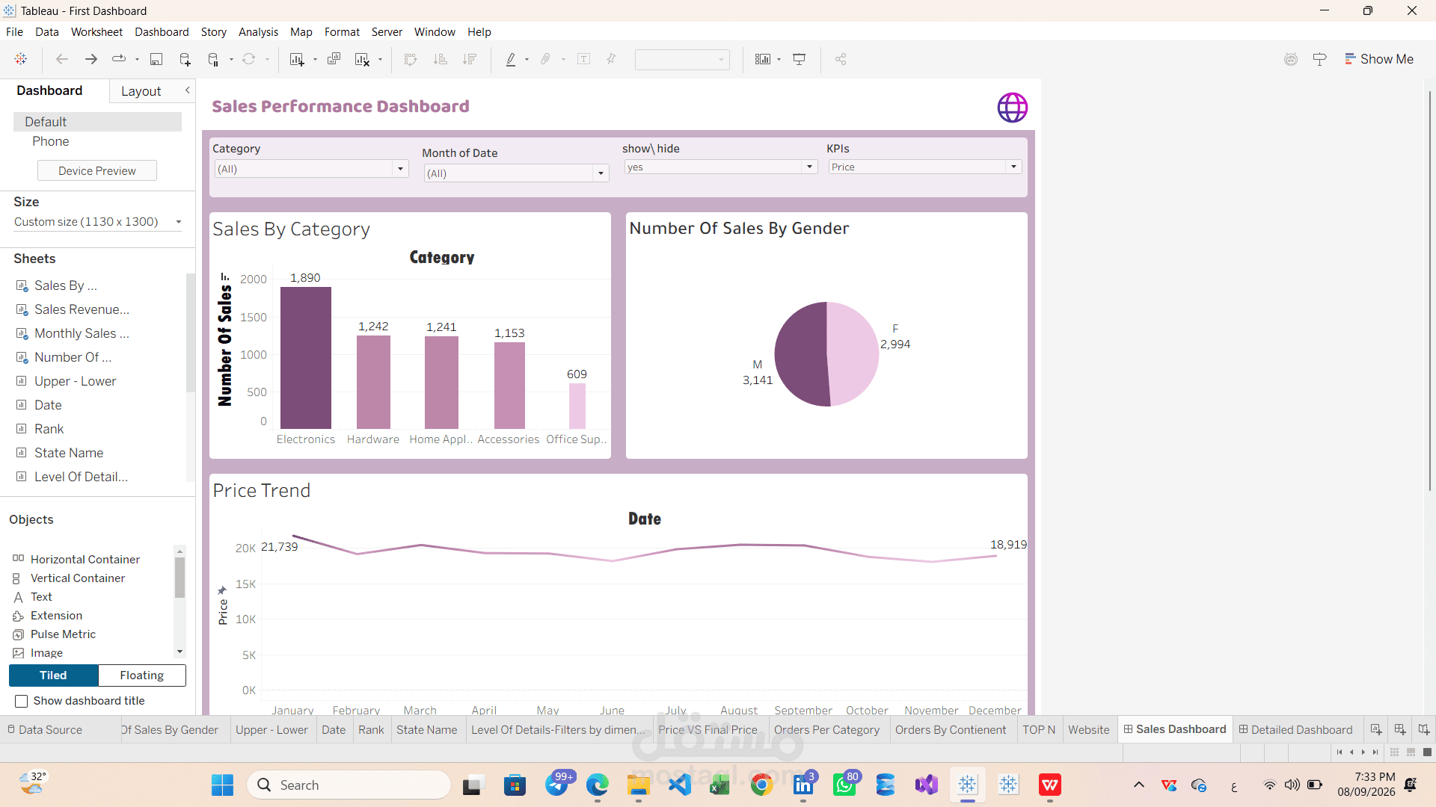Click the Device Preview button
This screenshot has height=807, width=1436.
click(97, 171)
